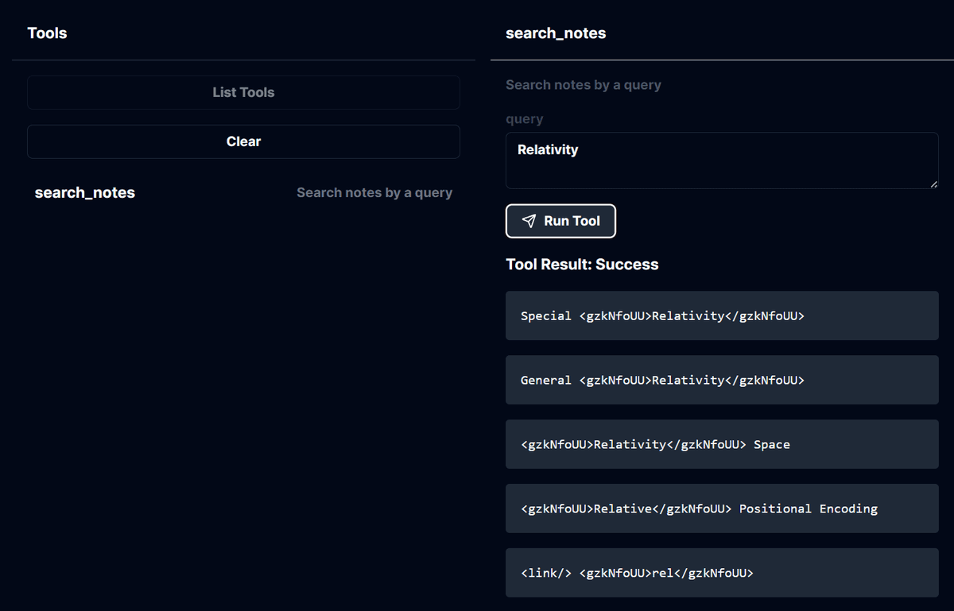The height and width of the screenshot is (611, 954).
Task: Select the Relative Positional Encoding result row
Action: tap(722, 509)
